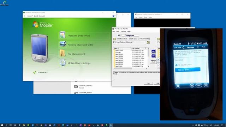226x127 pixels.
Task: Select the Nov 10 2020 folder
Action: point(119,54)
